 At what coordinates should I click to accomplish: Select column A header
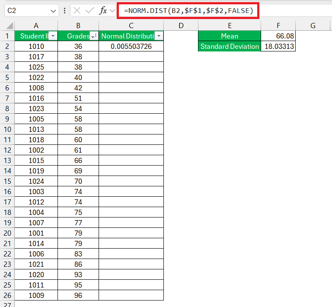coord(36,26)
